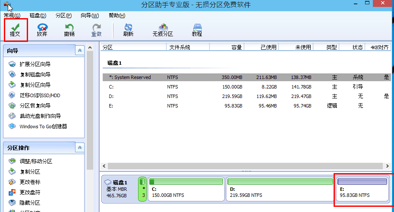The width and height of the screenshot is (394, 212).
Task: Open the 磁盘 menu
Action: (38, 16)
